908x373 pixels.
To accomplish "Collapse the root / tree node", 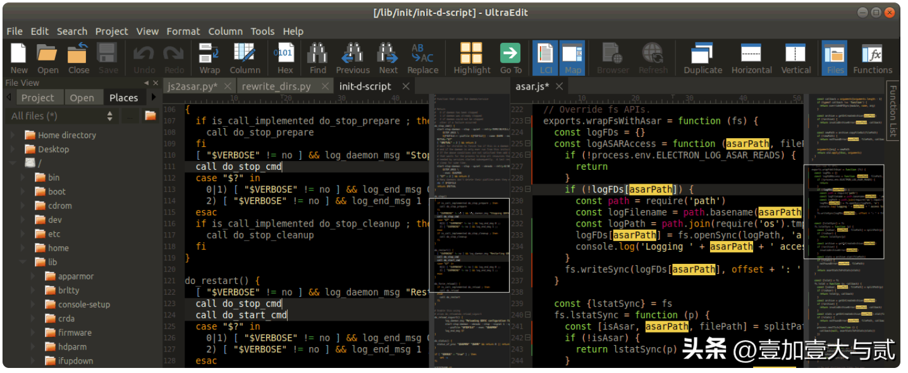I will (13, 163).
